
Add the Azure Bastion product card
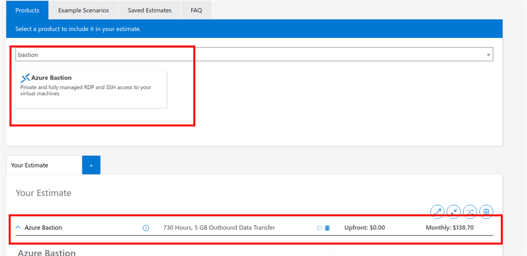91,89
